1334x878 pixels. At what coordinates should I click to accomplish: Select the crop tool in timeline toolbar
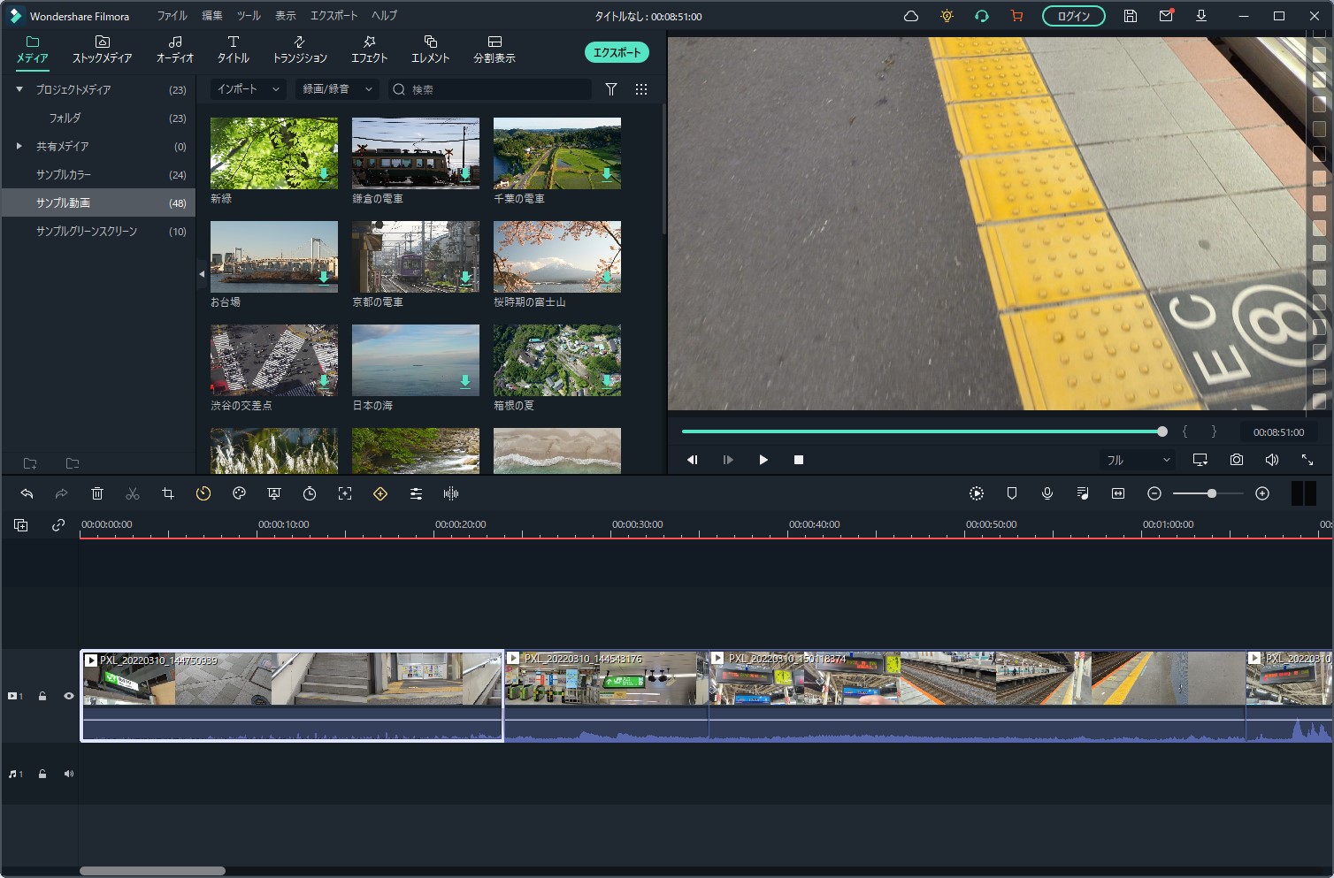pos(168,494)
